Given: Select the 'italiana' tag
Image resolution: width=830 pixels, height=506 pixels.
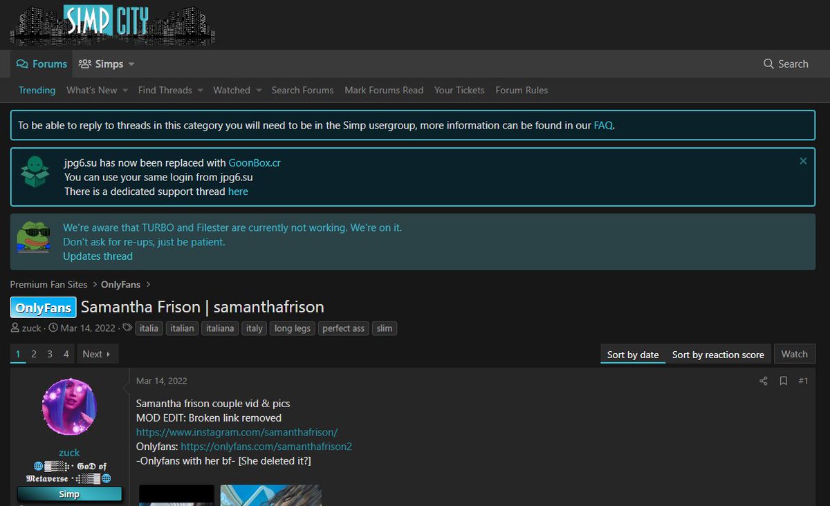Looking at the screenshot, I should (x=221, y=328).
